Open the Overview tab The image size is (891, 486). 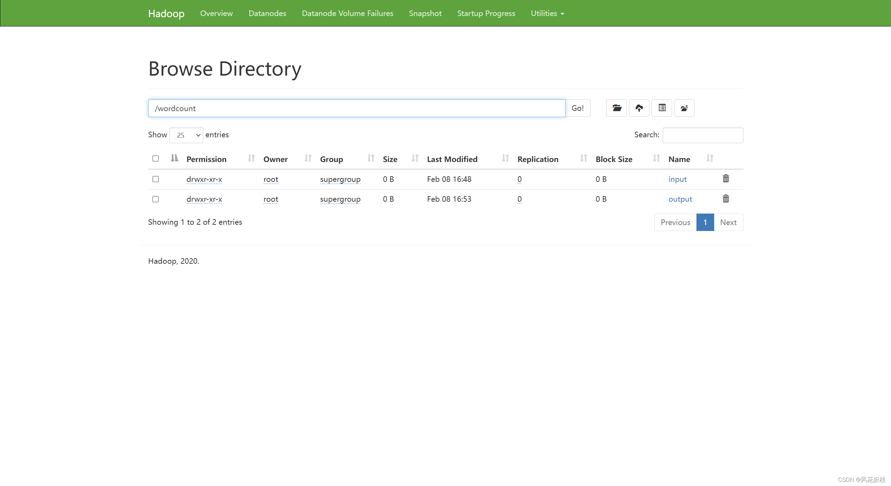[x=216, y=13]
